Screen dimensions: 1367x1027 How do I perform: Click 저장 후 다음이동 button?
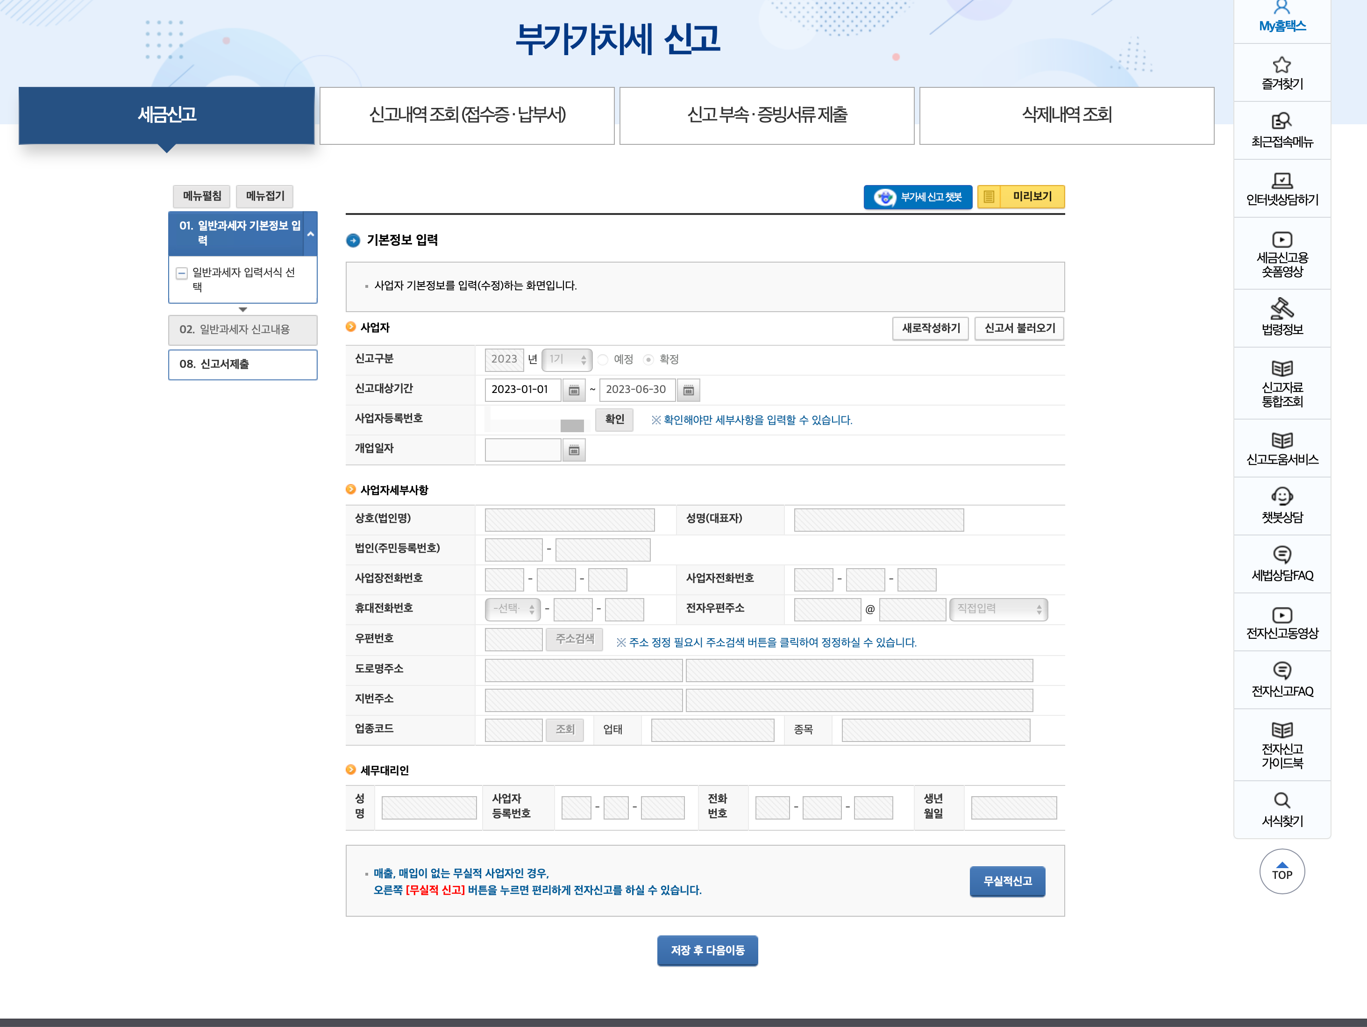coord(707,950)
